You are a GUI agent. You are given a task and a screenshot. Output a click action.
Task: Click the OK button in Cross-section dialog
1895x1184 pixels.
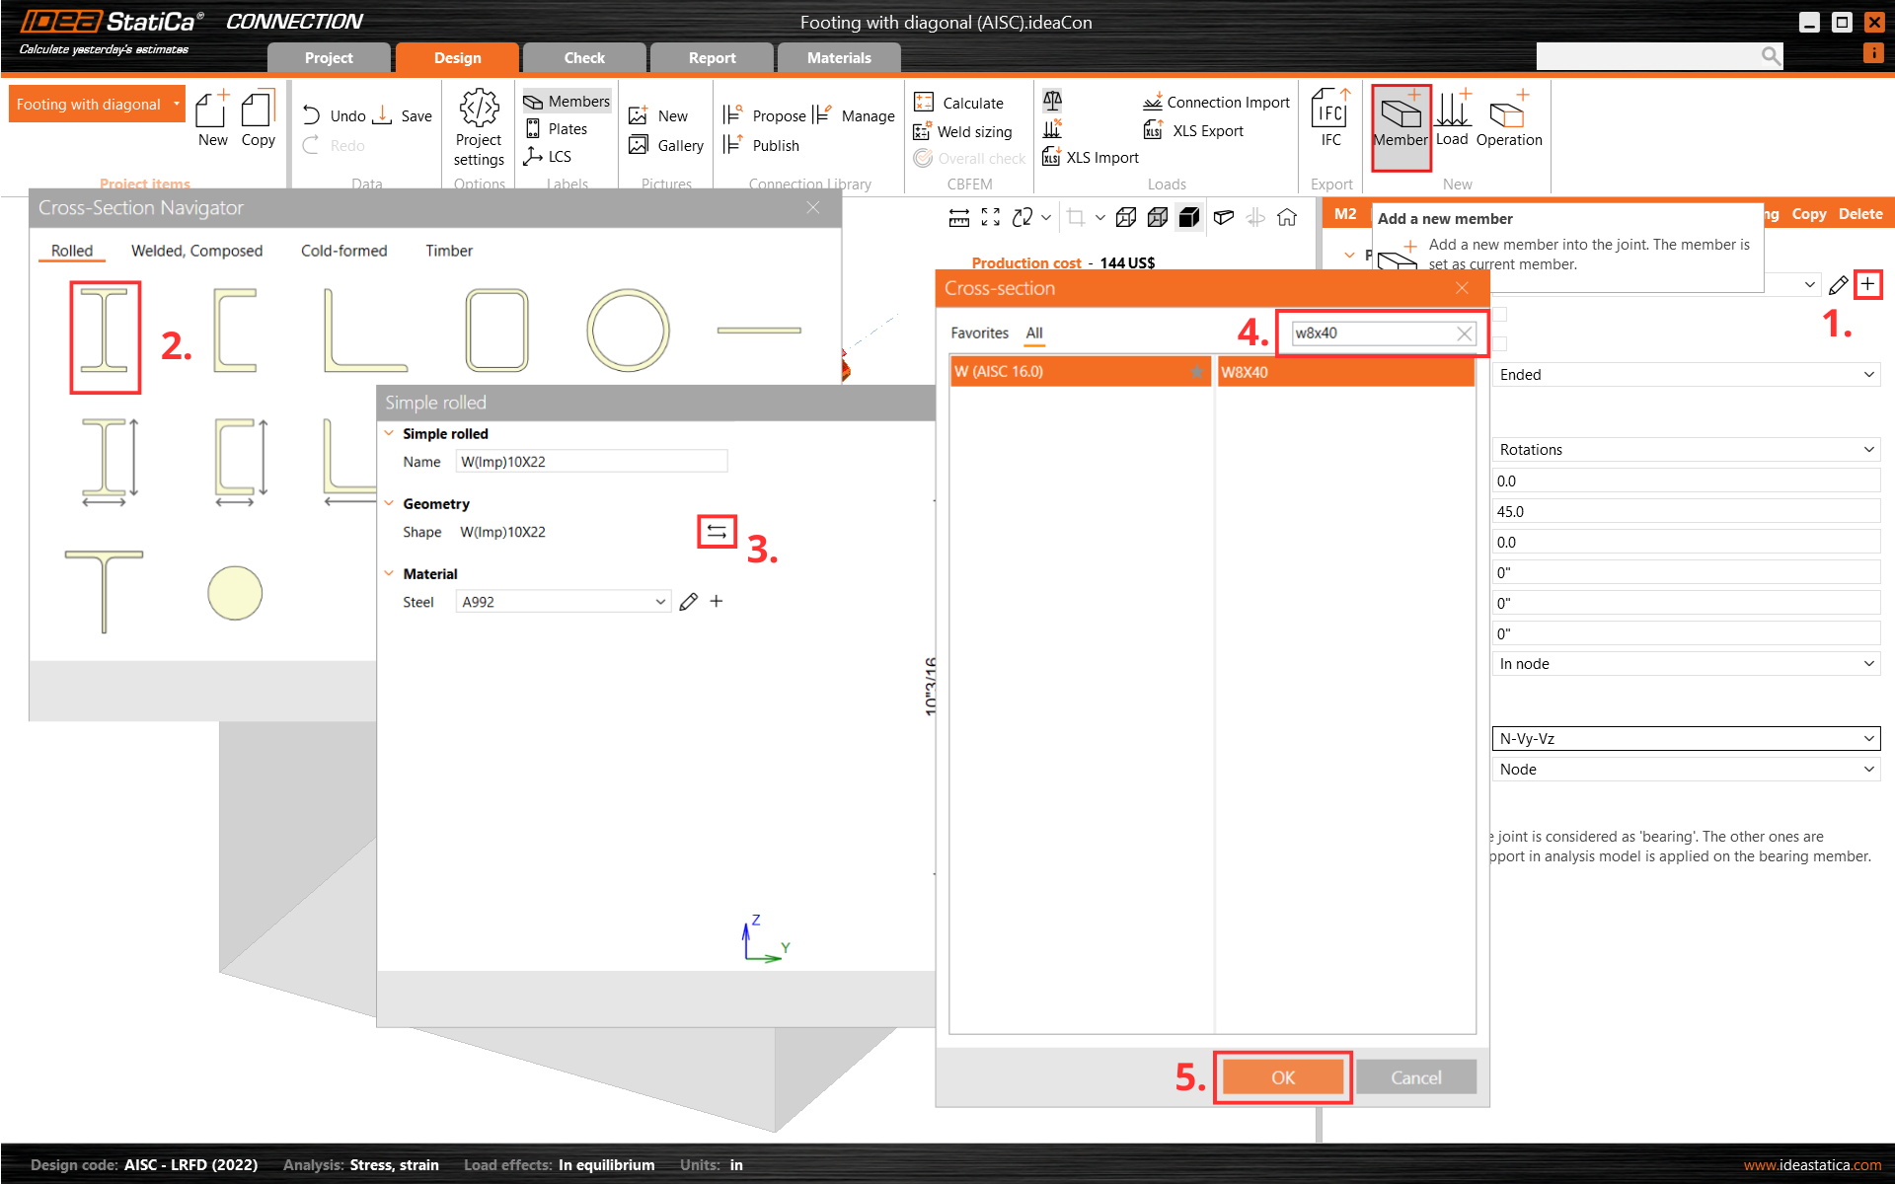click(x=1282, y=1077)
